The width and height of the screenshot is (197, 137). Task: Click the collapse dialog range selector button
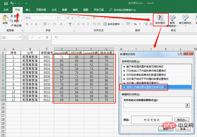click(187, 105)
